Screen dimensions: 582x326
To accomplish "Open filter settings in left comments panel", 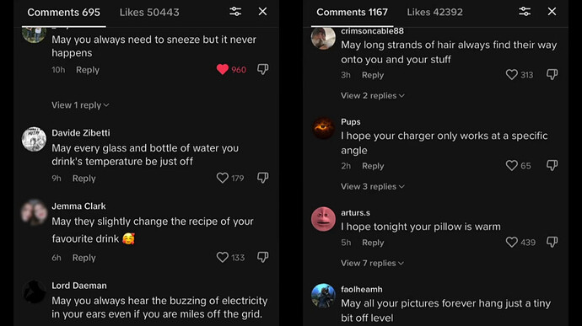I will (235, 12).
